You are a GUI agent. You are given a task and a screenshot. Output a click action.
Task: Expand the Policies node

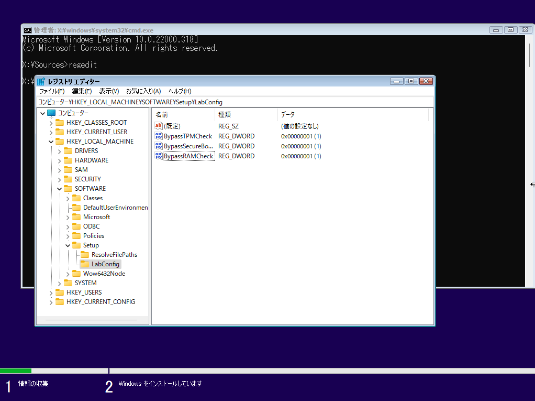click(x=68, y=236)
